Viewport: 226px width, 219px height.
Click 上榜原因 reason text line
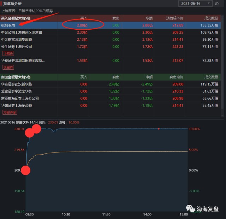(x=27, y=11)
